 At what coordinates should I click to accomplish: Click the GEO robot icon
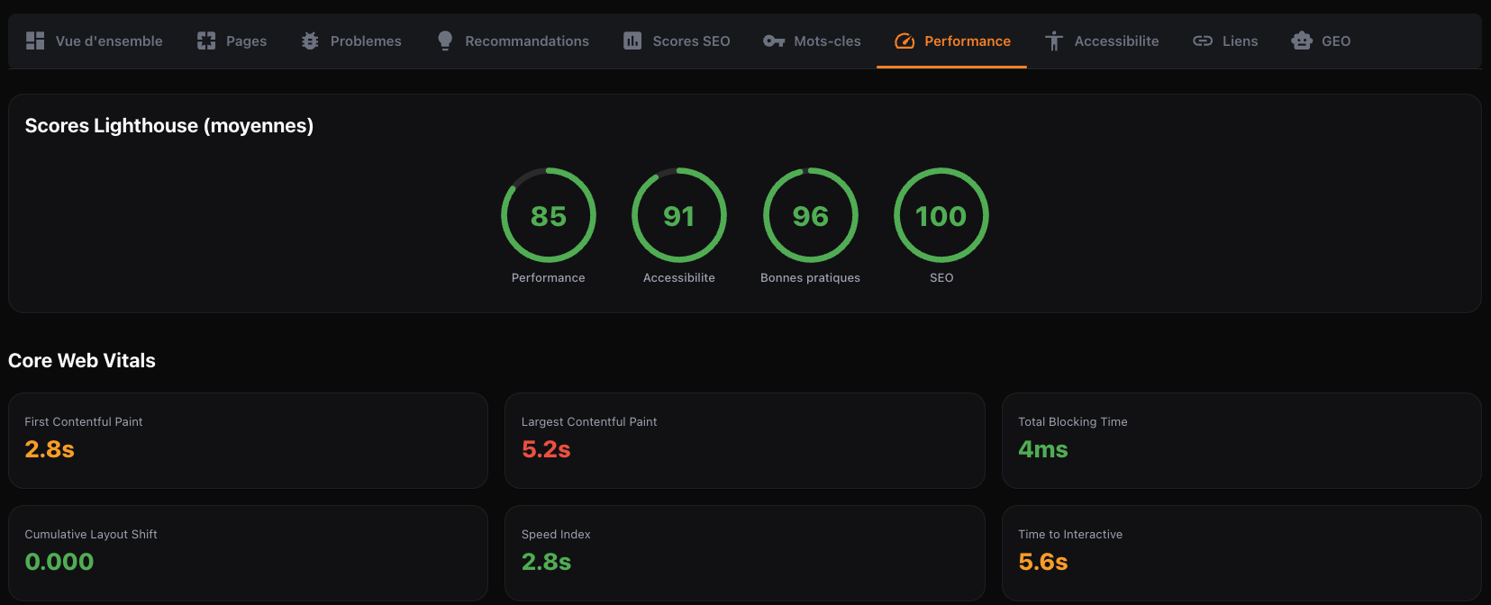pyautogui.click(x=1302, y=41)
